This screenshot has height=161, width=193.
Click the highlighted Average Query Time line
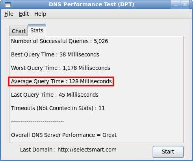coord(61,81)
